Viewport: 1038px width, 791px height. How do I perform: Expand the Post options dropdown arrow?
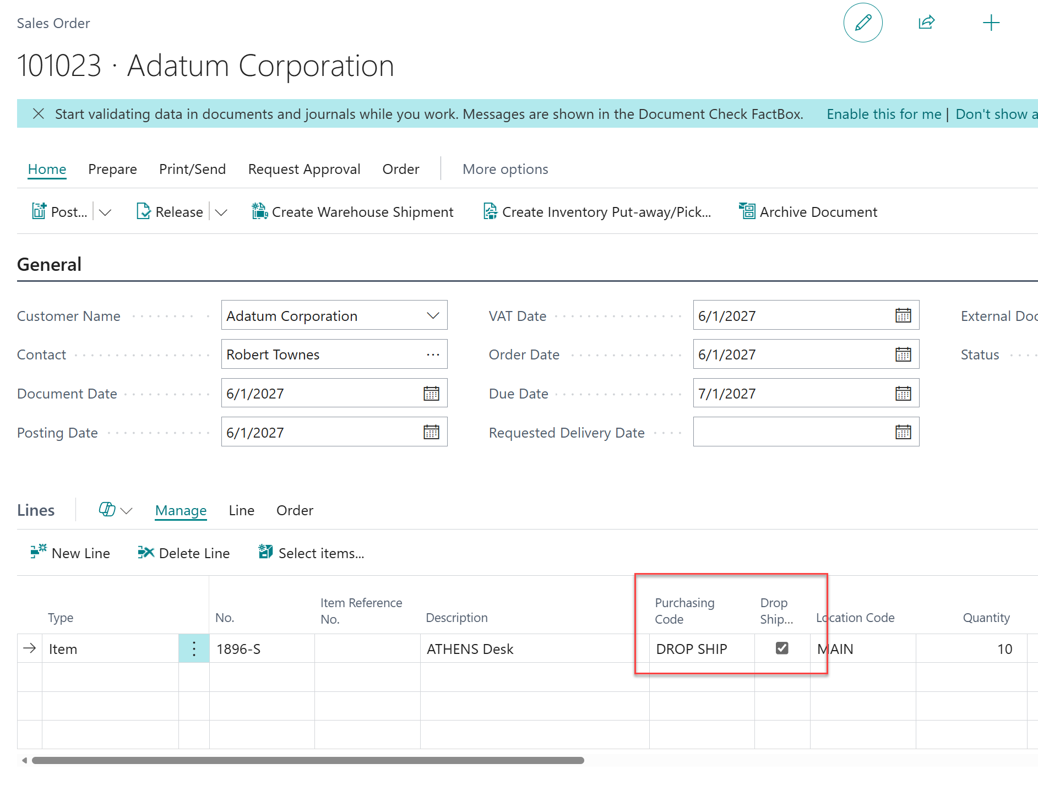[105, 212]
